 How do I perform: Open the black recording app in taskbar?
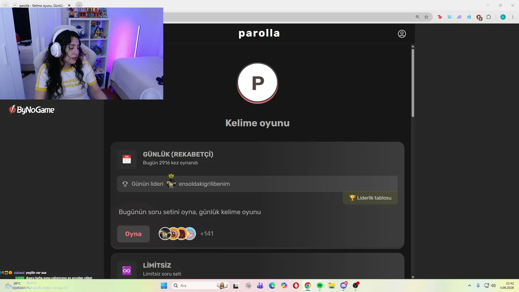356,286
